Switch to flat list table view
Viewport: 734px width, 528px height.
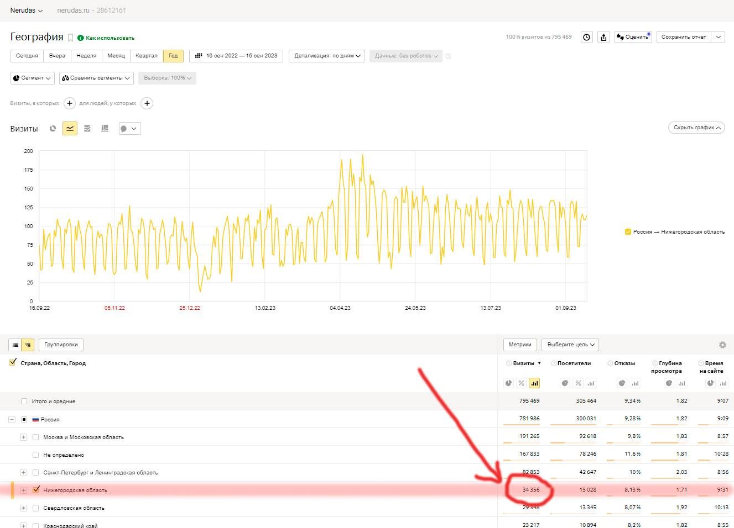tap(15, 345)
